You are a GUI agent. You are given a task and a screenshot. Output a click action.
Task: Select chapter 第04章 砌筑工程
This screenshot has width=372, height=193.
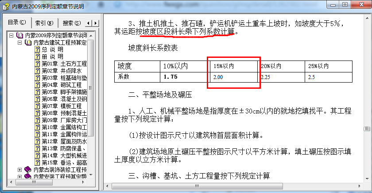(x=62, y=85)
